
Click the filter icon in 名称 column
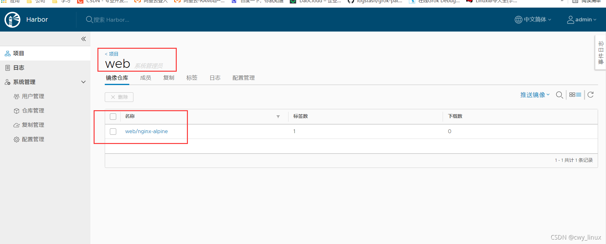pyautogui.click(x=278, y=117)
